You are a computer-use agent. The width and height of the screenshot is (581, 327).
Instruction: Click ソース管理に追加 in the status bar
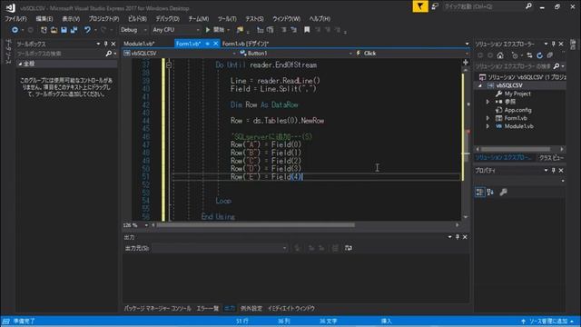547,321
